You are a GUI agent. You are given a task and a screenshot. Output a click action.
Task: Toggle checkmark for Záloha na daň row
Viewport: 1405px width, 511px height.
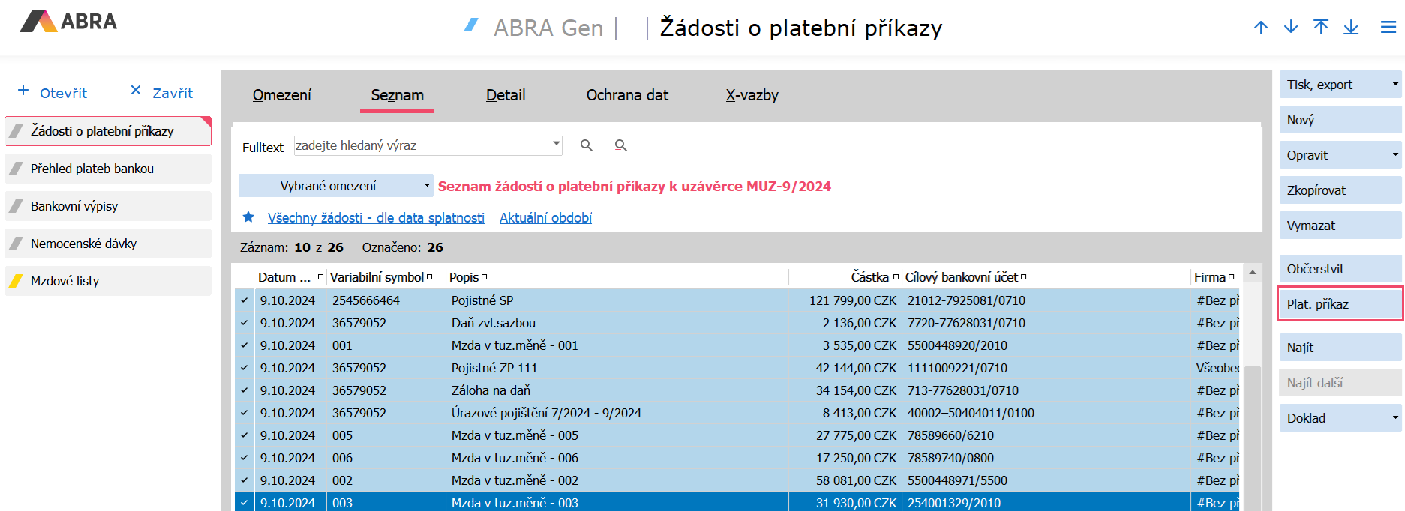[245, 390]
